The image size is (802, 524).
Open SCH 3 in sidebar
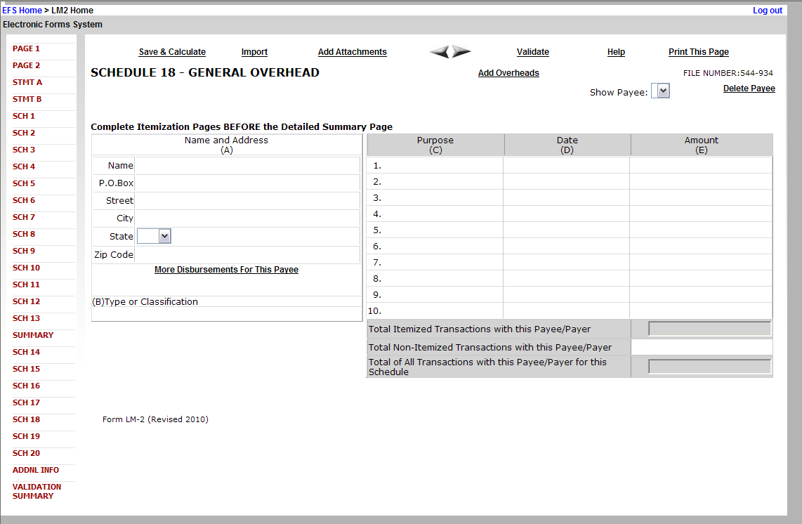pos(24,150)
